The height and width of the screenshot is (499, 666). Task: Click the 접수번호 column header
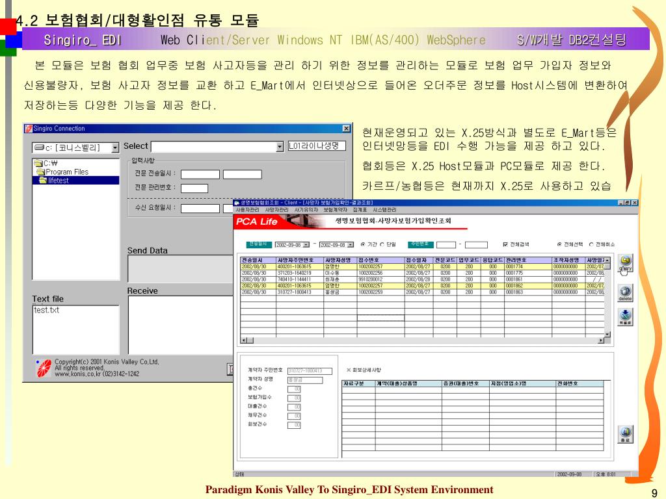(x=381, y=260)
